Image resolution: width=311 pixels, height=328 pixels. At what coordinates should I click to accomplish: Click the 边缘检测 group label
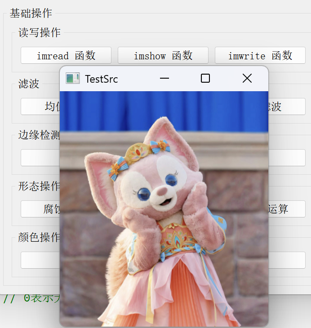(x=39, y=135)
